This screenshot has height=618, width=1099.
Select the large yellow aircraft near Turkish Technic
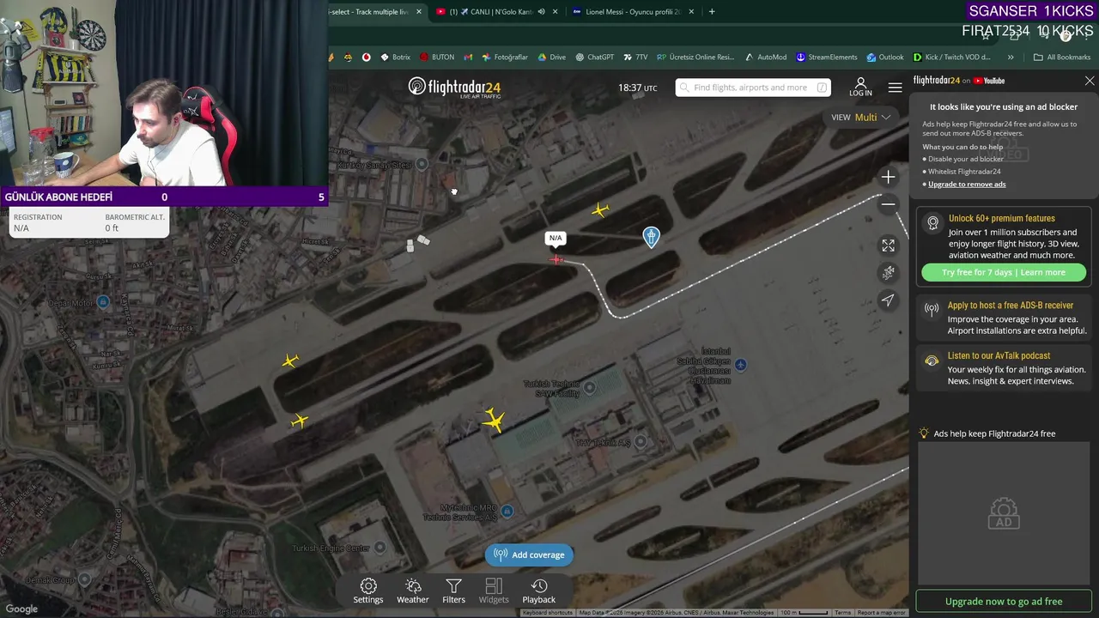494,420
